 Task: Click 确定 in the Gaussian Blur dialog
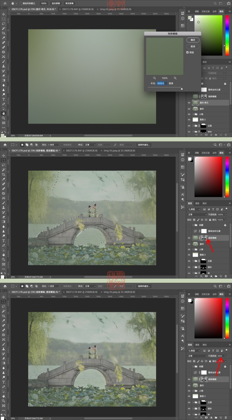pos(193,40)
